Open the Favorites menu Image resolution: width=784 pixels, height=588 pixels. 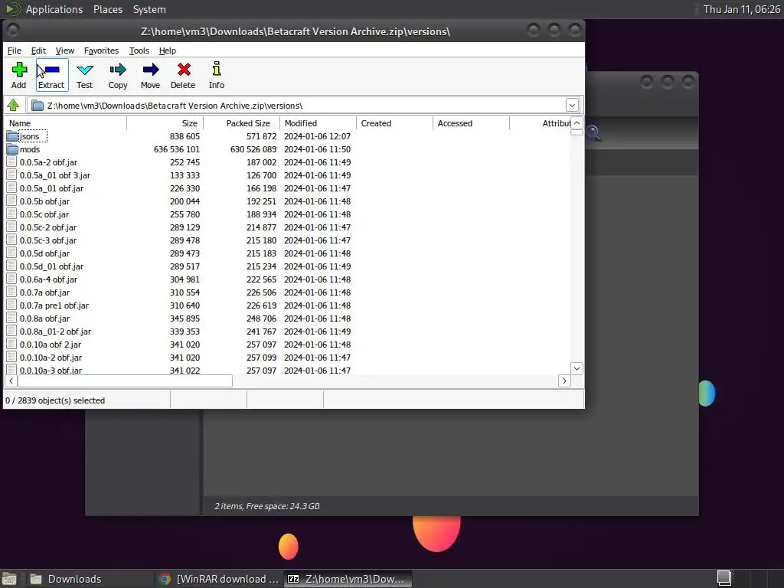tap(101, 51)
